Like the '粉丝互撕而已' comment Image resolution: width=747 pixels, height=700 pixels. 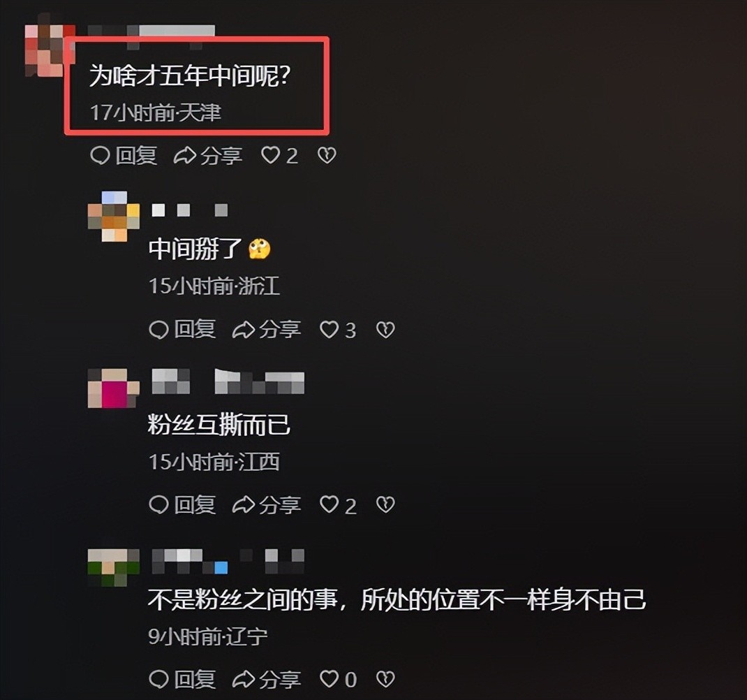330,504
